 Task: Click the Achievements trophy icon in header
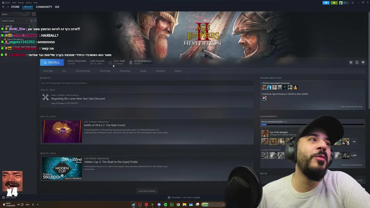click(131, 62)
